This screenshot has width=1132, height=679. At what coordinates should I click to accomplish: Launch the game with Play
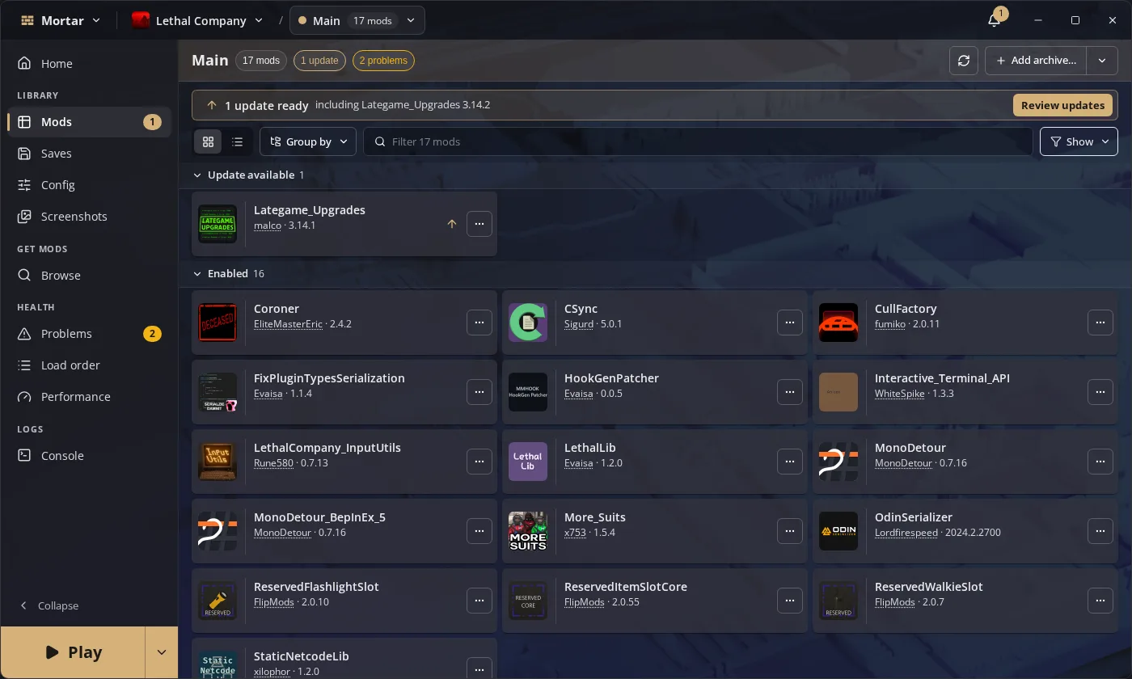pyautogui.click(x=73, y=652)
